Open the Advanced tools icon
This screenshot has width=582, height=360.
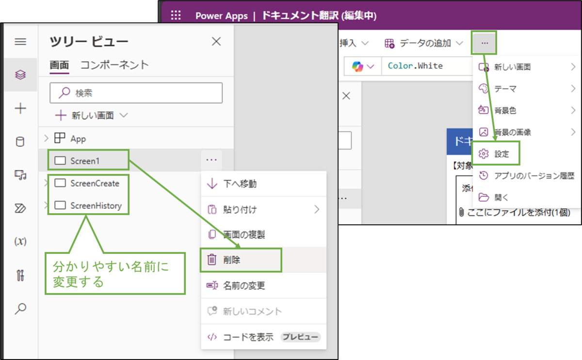tap(20, 275)
